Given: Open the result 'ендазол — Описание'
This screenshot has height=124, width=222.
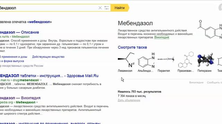Looking at the screenshot, I should [x=19, y=32].
